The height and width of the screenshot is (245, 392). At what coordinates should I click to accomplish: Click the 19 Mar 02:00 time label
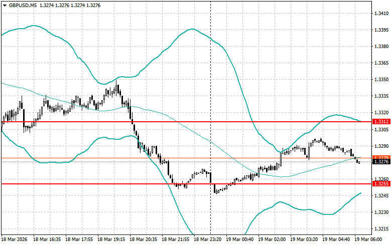[x=272, y=239]
